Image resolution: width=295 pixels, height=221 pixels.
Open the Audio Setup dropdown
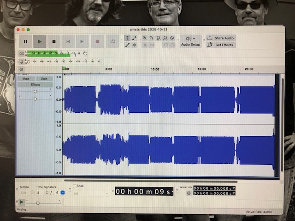point(190,41)
